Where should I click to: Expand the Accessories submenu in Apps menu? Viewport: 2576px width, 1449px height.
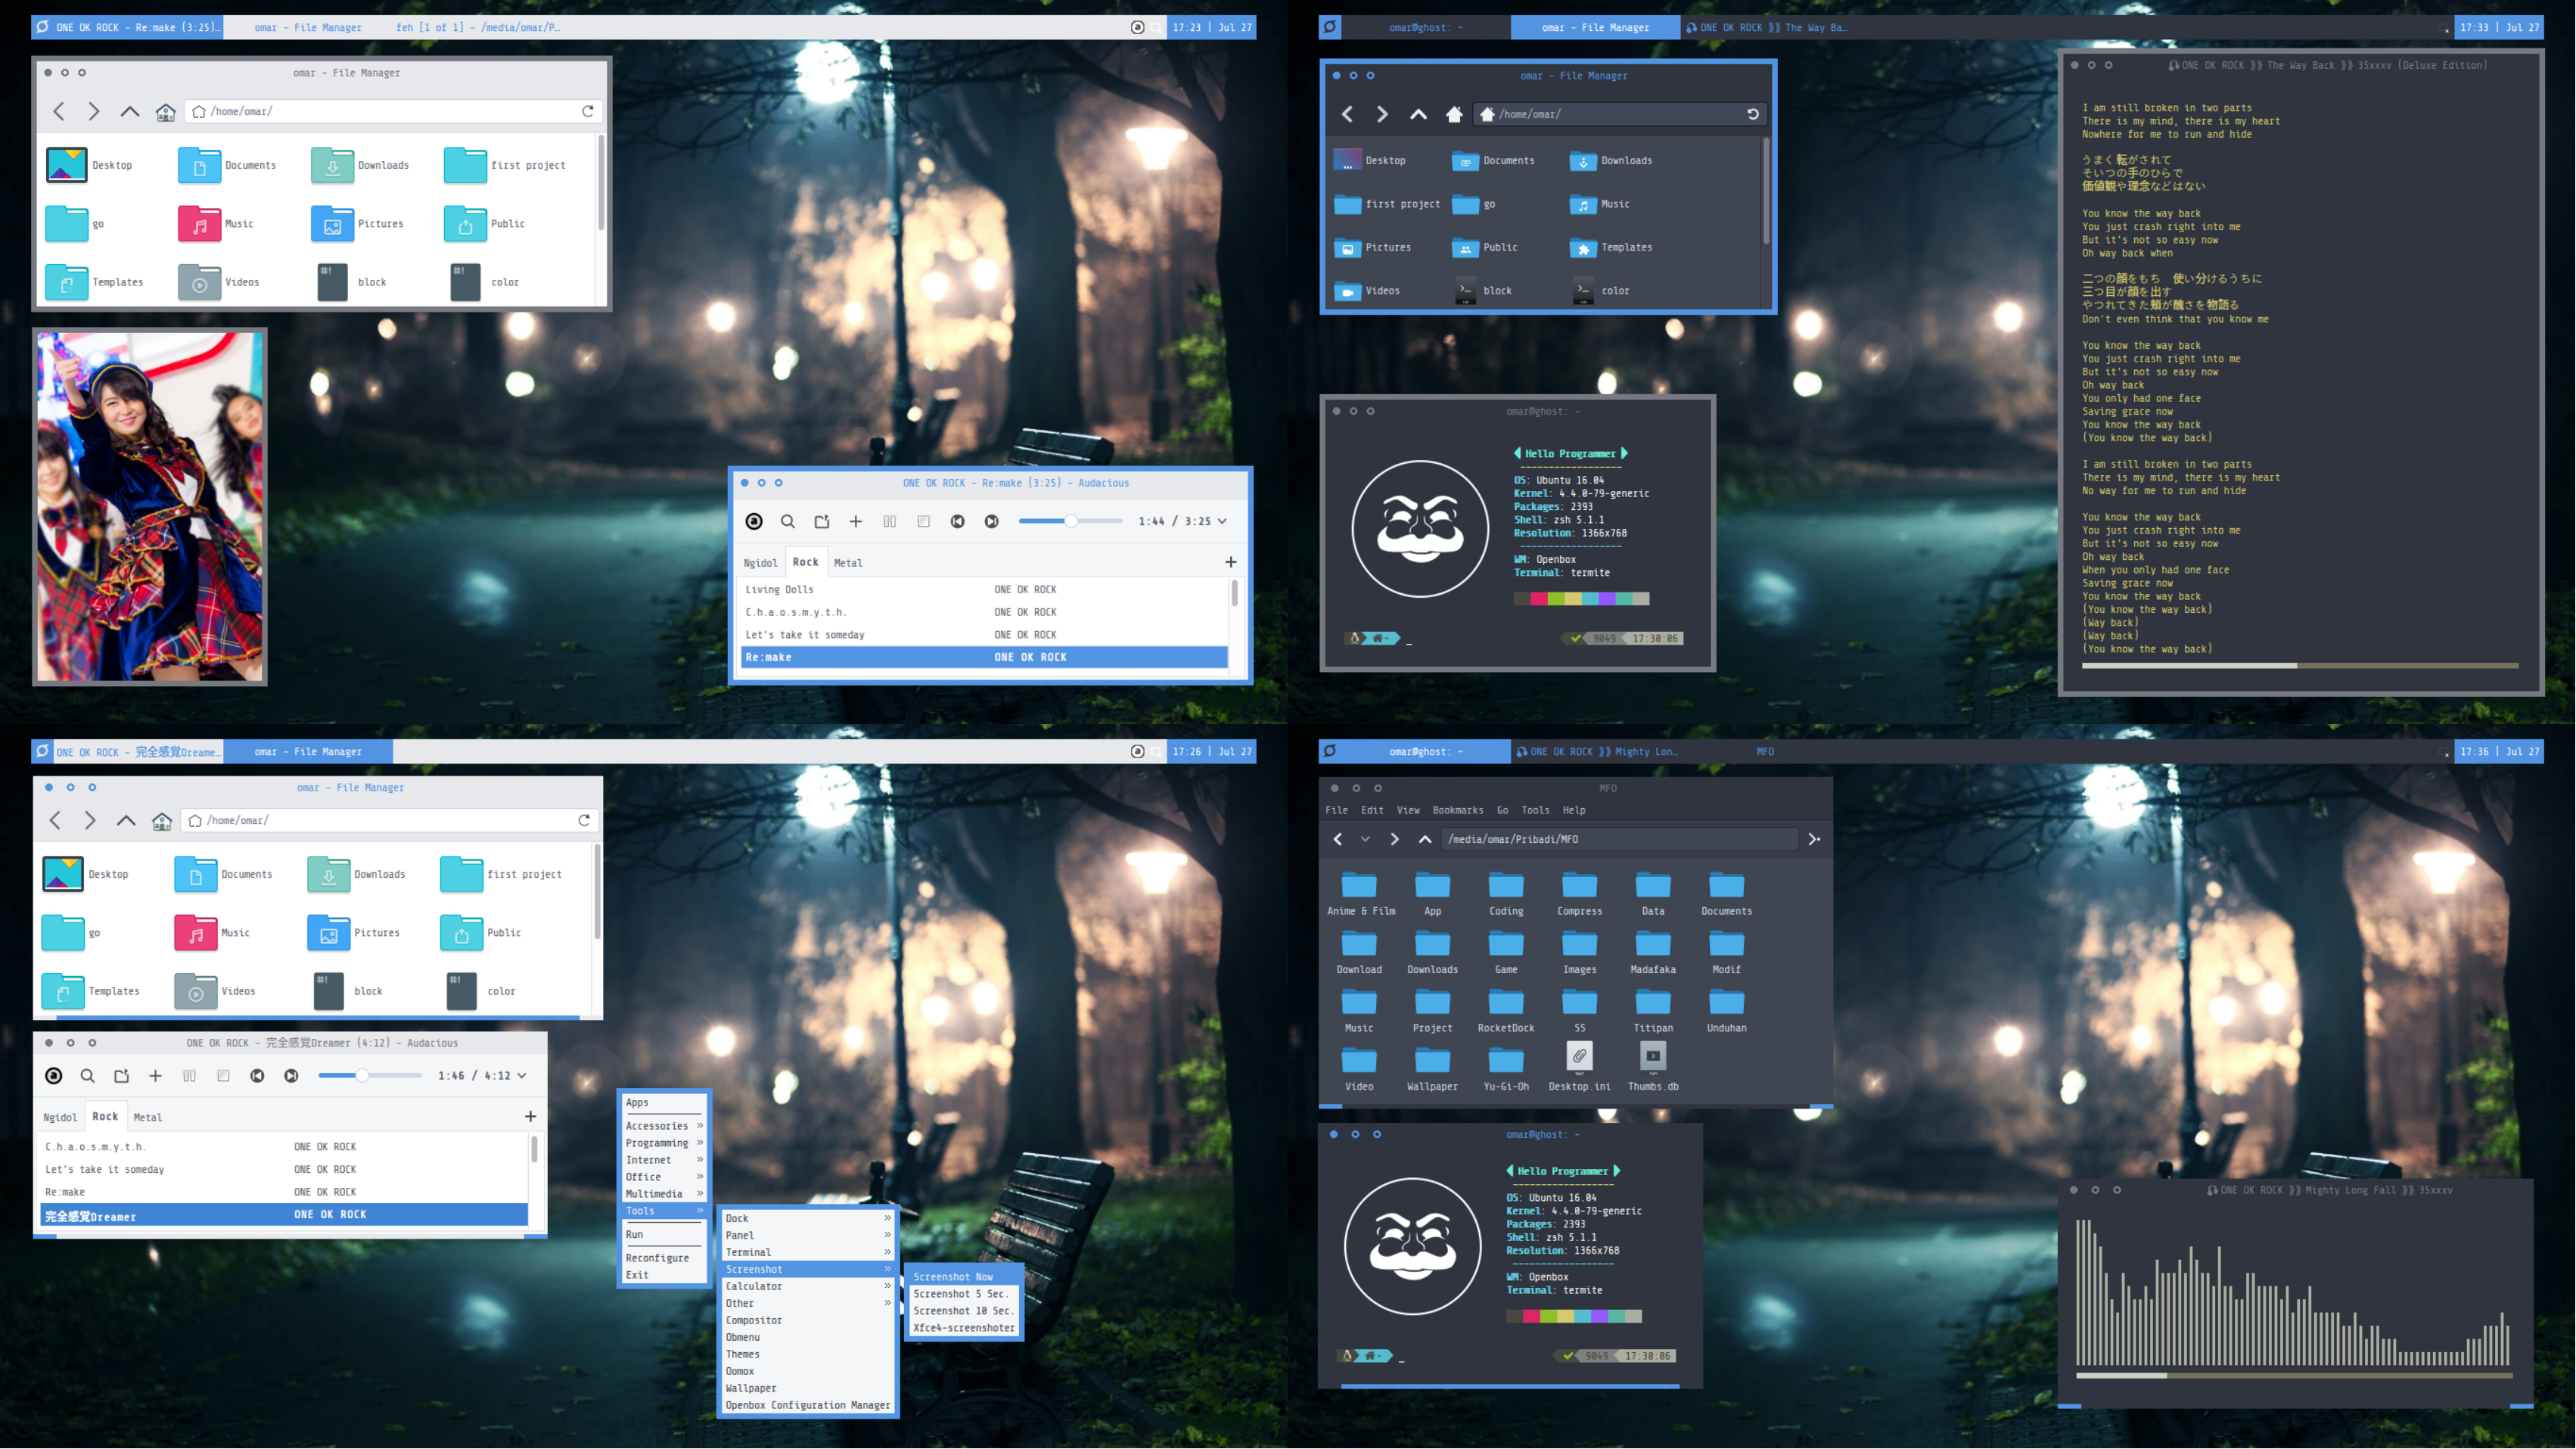pyautogui.click(x=664, y=1126)
